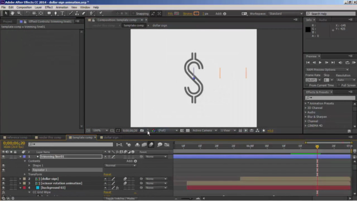The image size is (357, 201).
Task: Switch to the Project panel tab
Action: click(x=7, y=21)
